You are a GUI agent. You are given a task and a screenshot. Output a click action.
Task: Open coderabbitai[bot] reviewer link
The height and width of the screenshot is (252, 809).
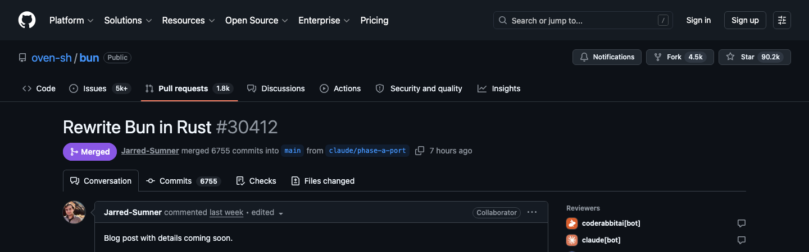pos(611,223)
